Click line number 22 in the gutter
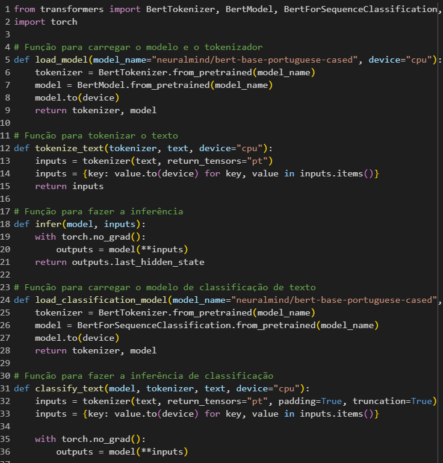Image resolution: width=443 pixels, height=463 pixels. [5, 275]
